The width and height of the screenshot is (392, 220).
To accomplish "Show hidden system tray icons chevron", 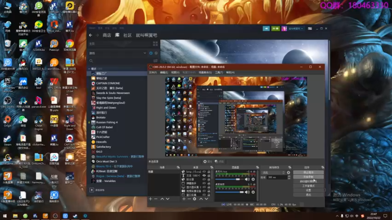I will (x=337, y=216).
